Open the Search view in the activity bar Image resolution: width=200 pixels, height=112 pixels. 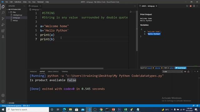pyautogui.click(x=3, y=12)
